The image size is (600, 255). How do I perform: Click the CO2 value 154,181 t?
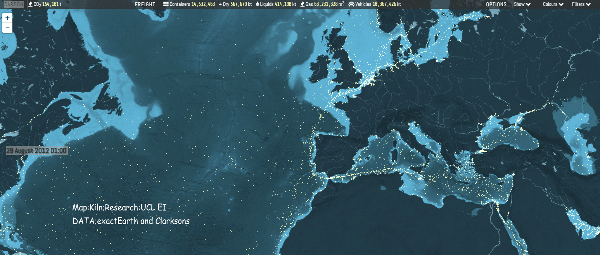(52, 4)
